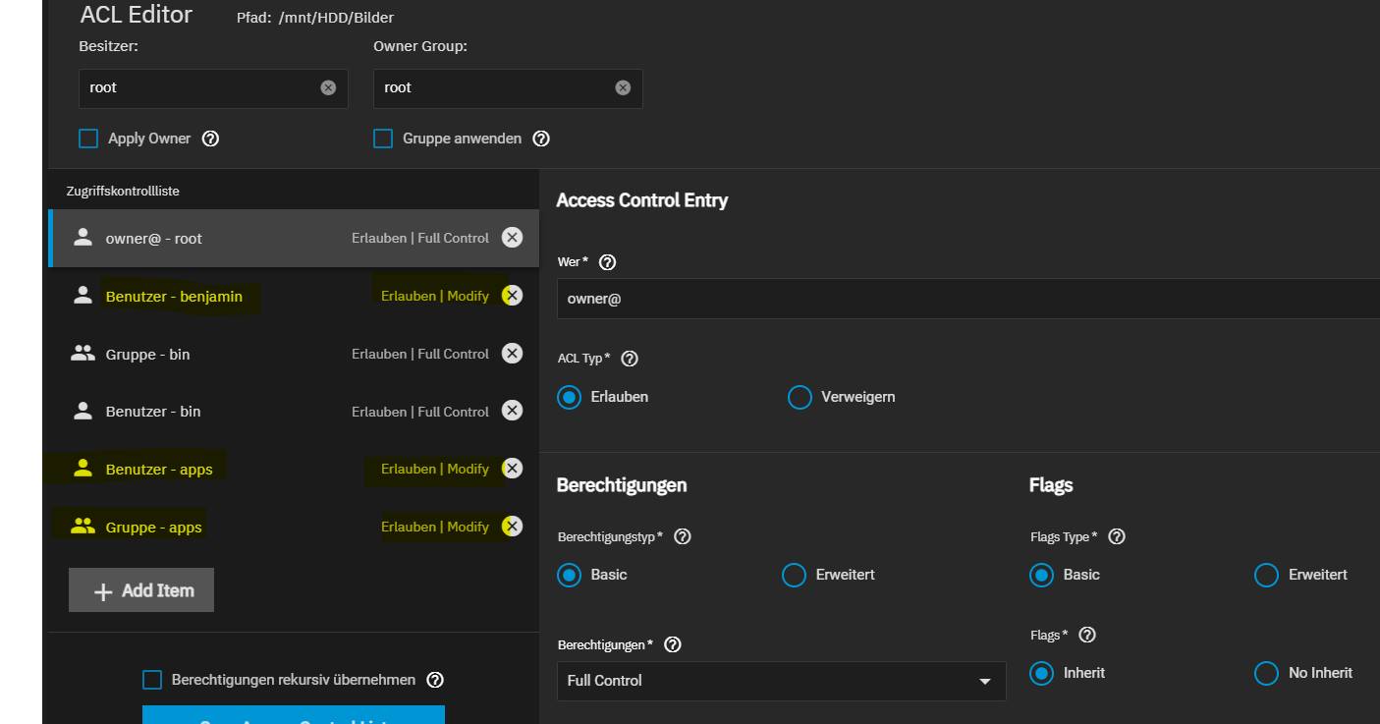Click yellow group icon of Gruppe - apps
Screen dimensions: 1380x724
(83, 527)
